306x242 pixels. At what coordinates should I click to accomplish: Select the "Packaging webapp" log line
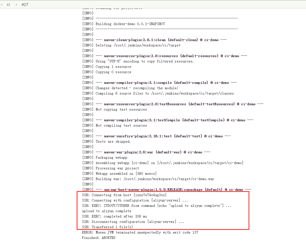[x=106, y=157]
